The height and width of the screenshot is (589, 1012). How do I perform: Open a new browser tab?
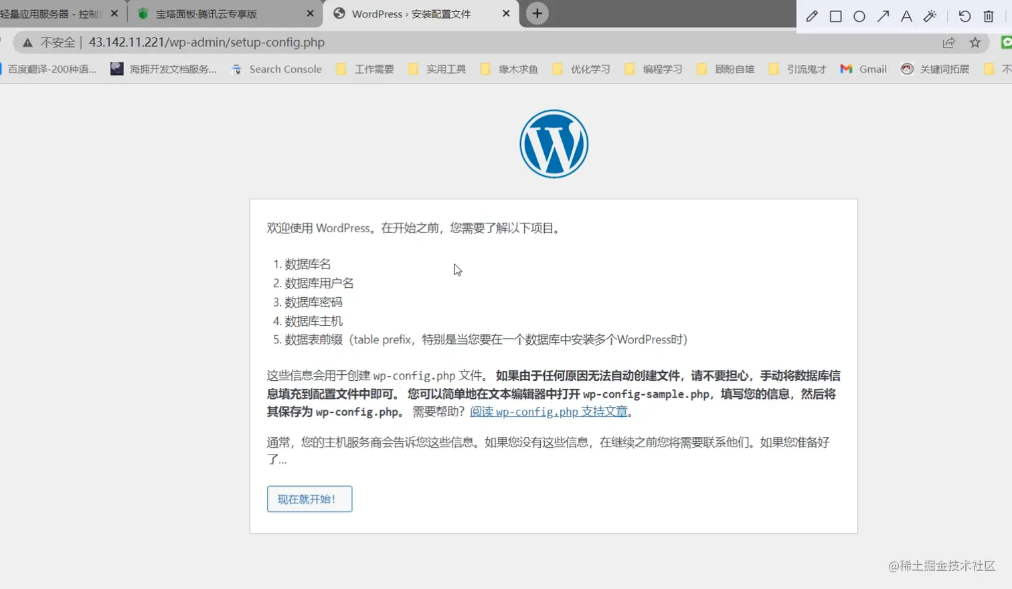click(x=537, y=13)
